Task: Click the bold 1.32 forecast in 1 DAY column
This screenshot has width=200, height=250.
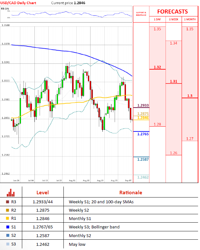Action: click(157, 67)
